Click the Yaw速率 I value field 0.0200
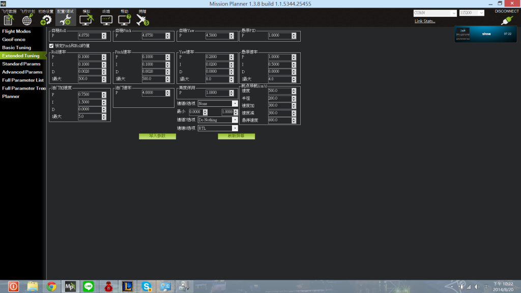The image size is (521, 293). tap(217, 65)
